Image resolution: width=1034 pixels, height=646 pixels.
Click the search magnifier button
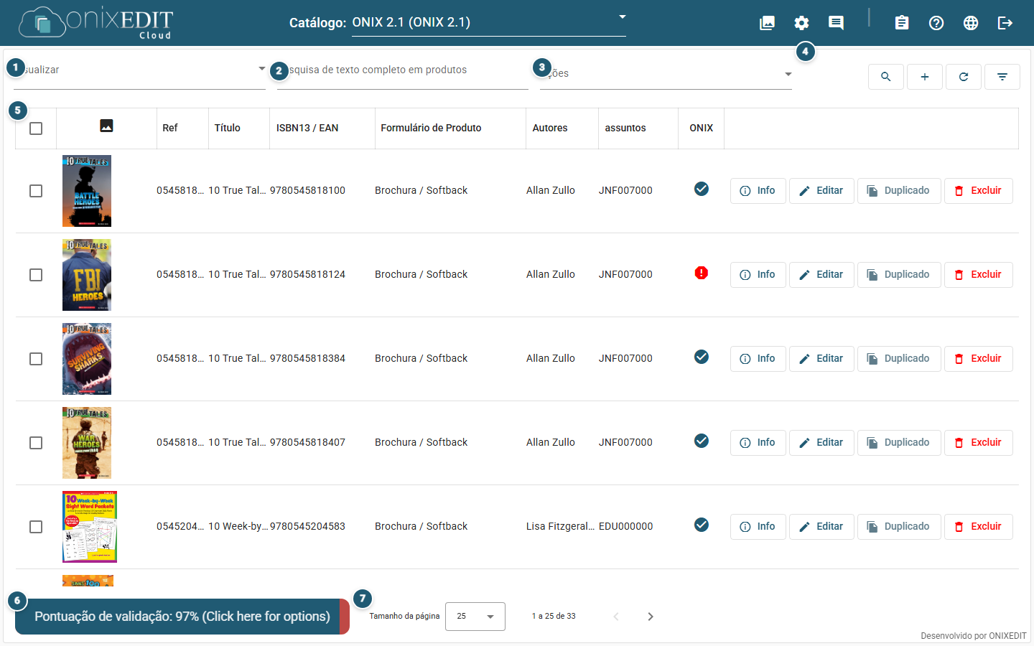[x=886, y=77]
